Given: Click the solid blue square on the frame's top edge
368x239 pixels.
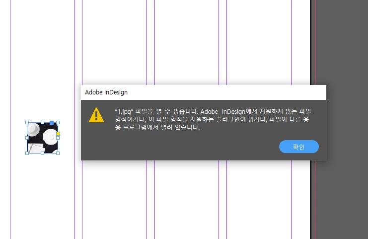Looking at the screenshot, I should coord(52,123).
